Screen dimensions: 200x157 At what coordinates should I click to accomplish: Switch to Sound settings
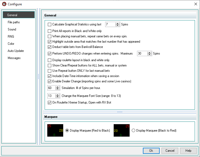12,29
